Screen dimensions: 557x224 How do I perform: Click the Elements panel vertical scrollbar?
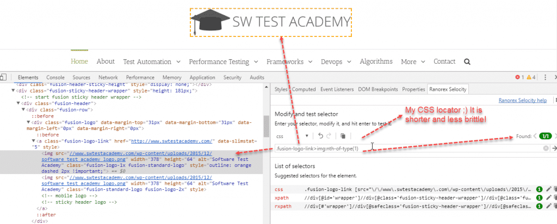click(266, 125)
